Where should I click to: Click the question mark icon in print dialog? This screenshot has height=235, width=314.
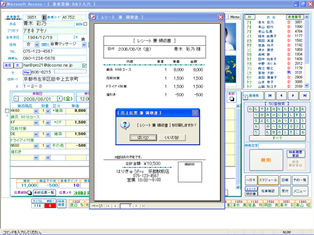[125, 125]
